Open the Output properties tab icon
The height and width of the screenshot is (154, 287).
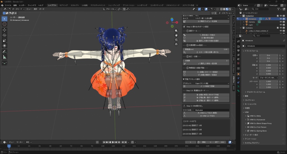tap(238, 51)
